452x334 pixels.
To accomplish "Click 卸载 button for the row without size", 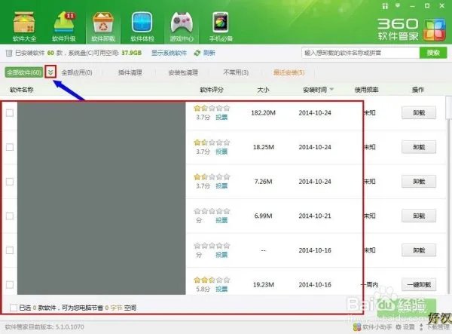I will coord(419,250).
